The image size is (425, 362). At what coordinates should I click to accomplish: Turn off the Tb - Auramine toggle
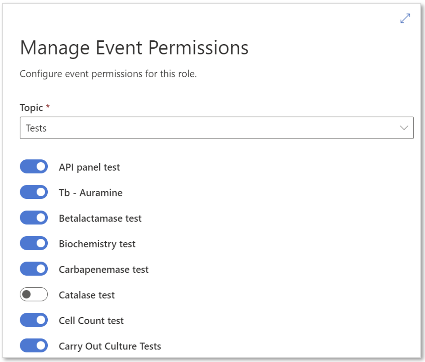(34, 192)
